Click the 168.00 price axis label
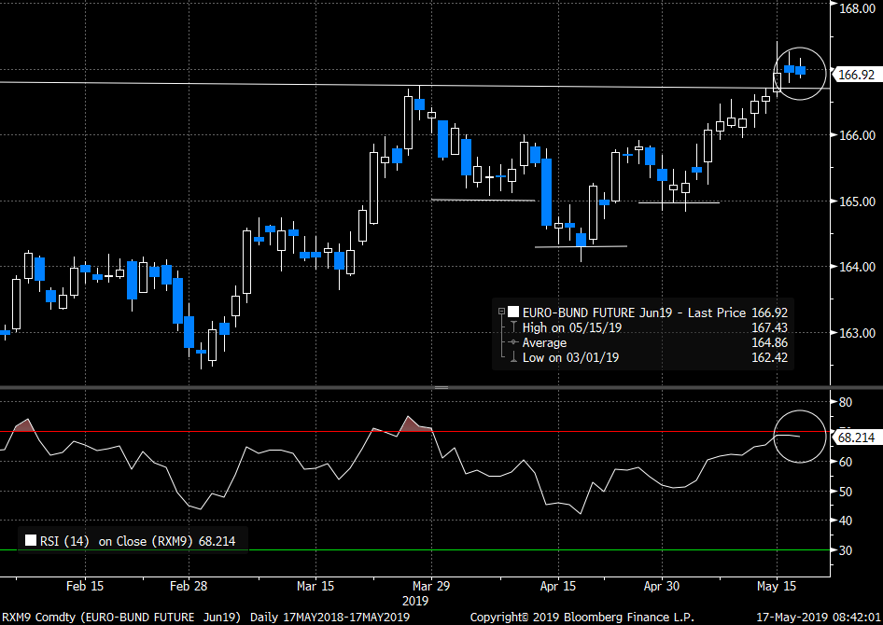Viewport: 883px width, 625px height. pos(857,8)
